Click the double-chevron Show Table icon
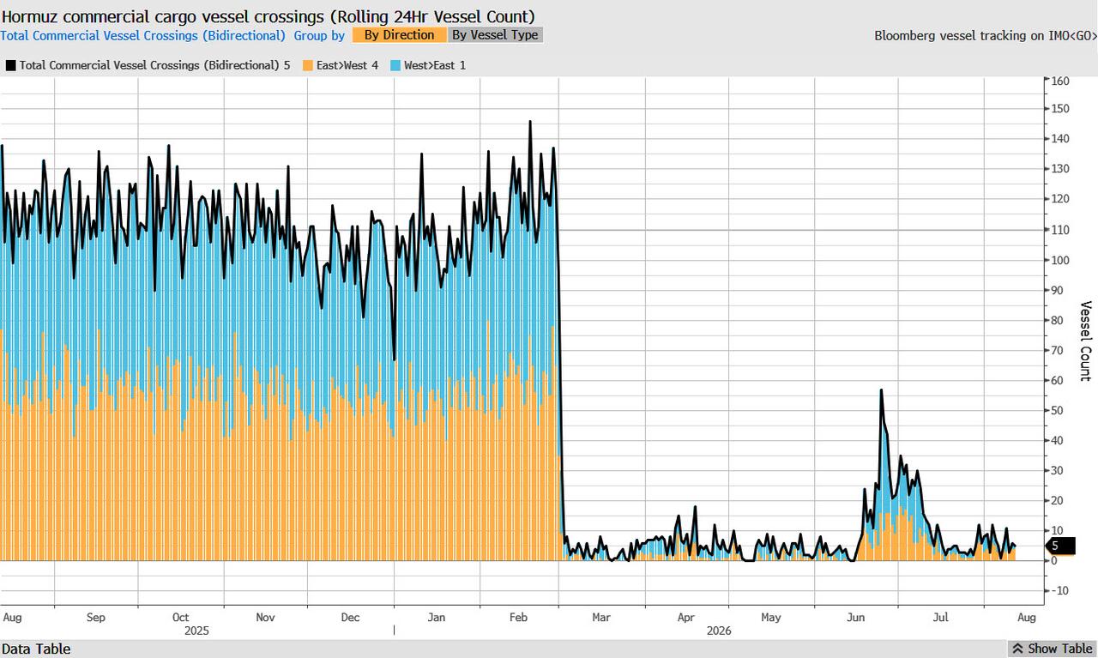1098x658 pixels. 1017,649
